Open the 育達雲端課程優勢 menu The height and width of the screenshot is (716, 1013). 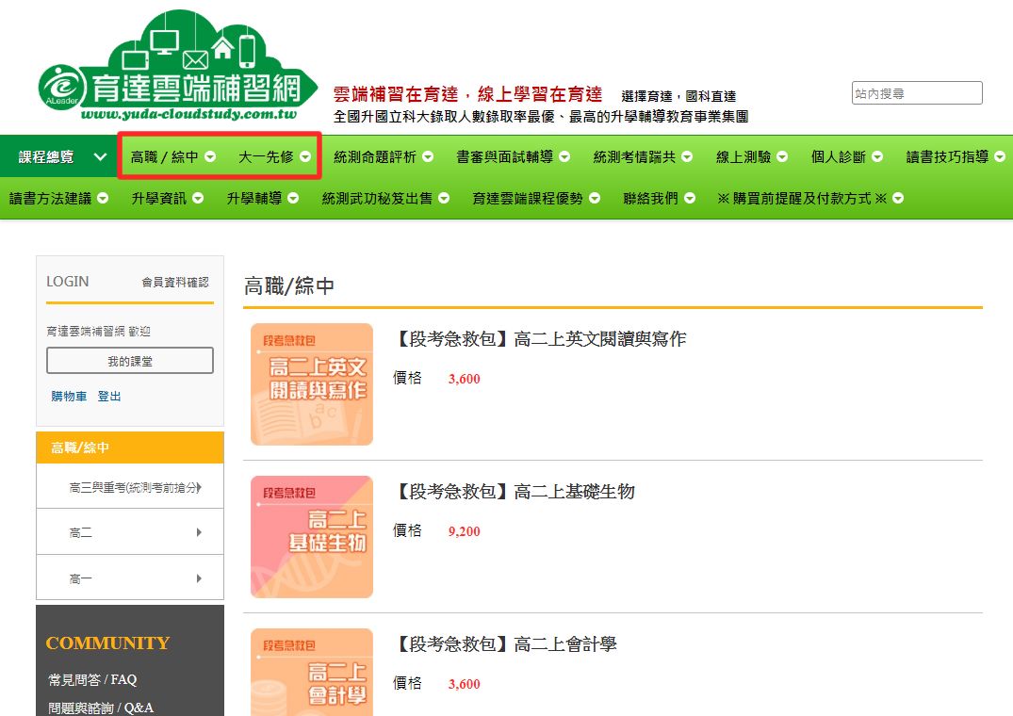[528, 198]
